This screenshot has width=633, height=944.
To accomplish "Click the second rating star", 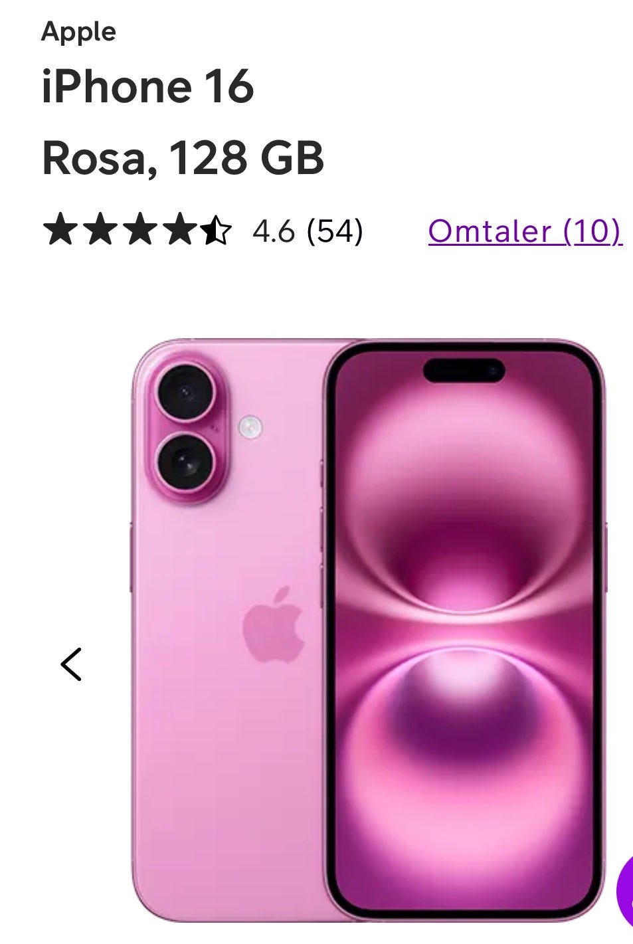I will pyautogui.click(x=99, y=230).
